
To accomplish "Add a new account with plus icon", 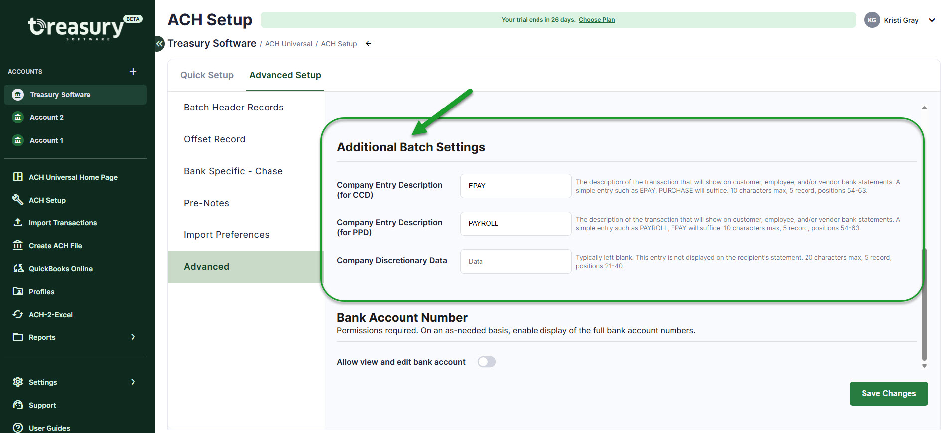I will [x=133, y=72].
